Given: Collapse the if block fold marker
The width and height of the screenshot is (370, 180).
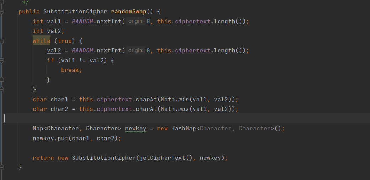Looking at the screenshot, I should click(x=2, y=61).
